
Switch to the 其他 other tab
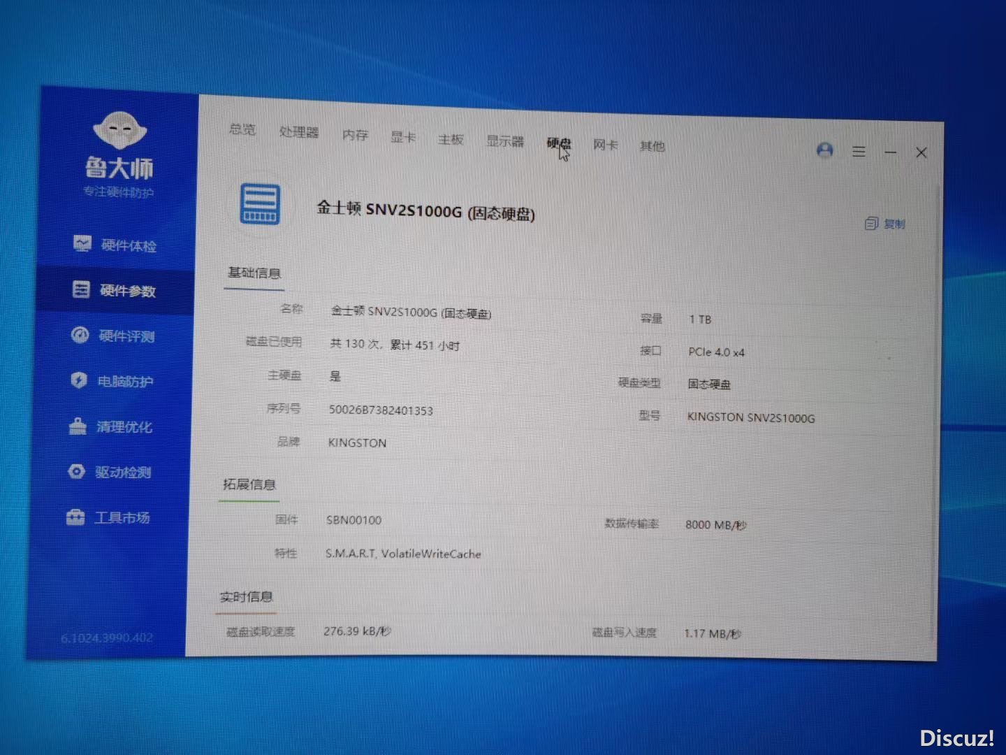click(653, 146)
